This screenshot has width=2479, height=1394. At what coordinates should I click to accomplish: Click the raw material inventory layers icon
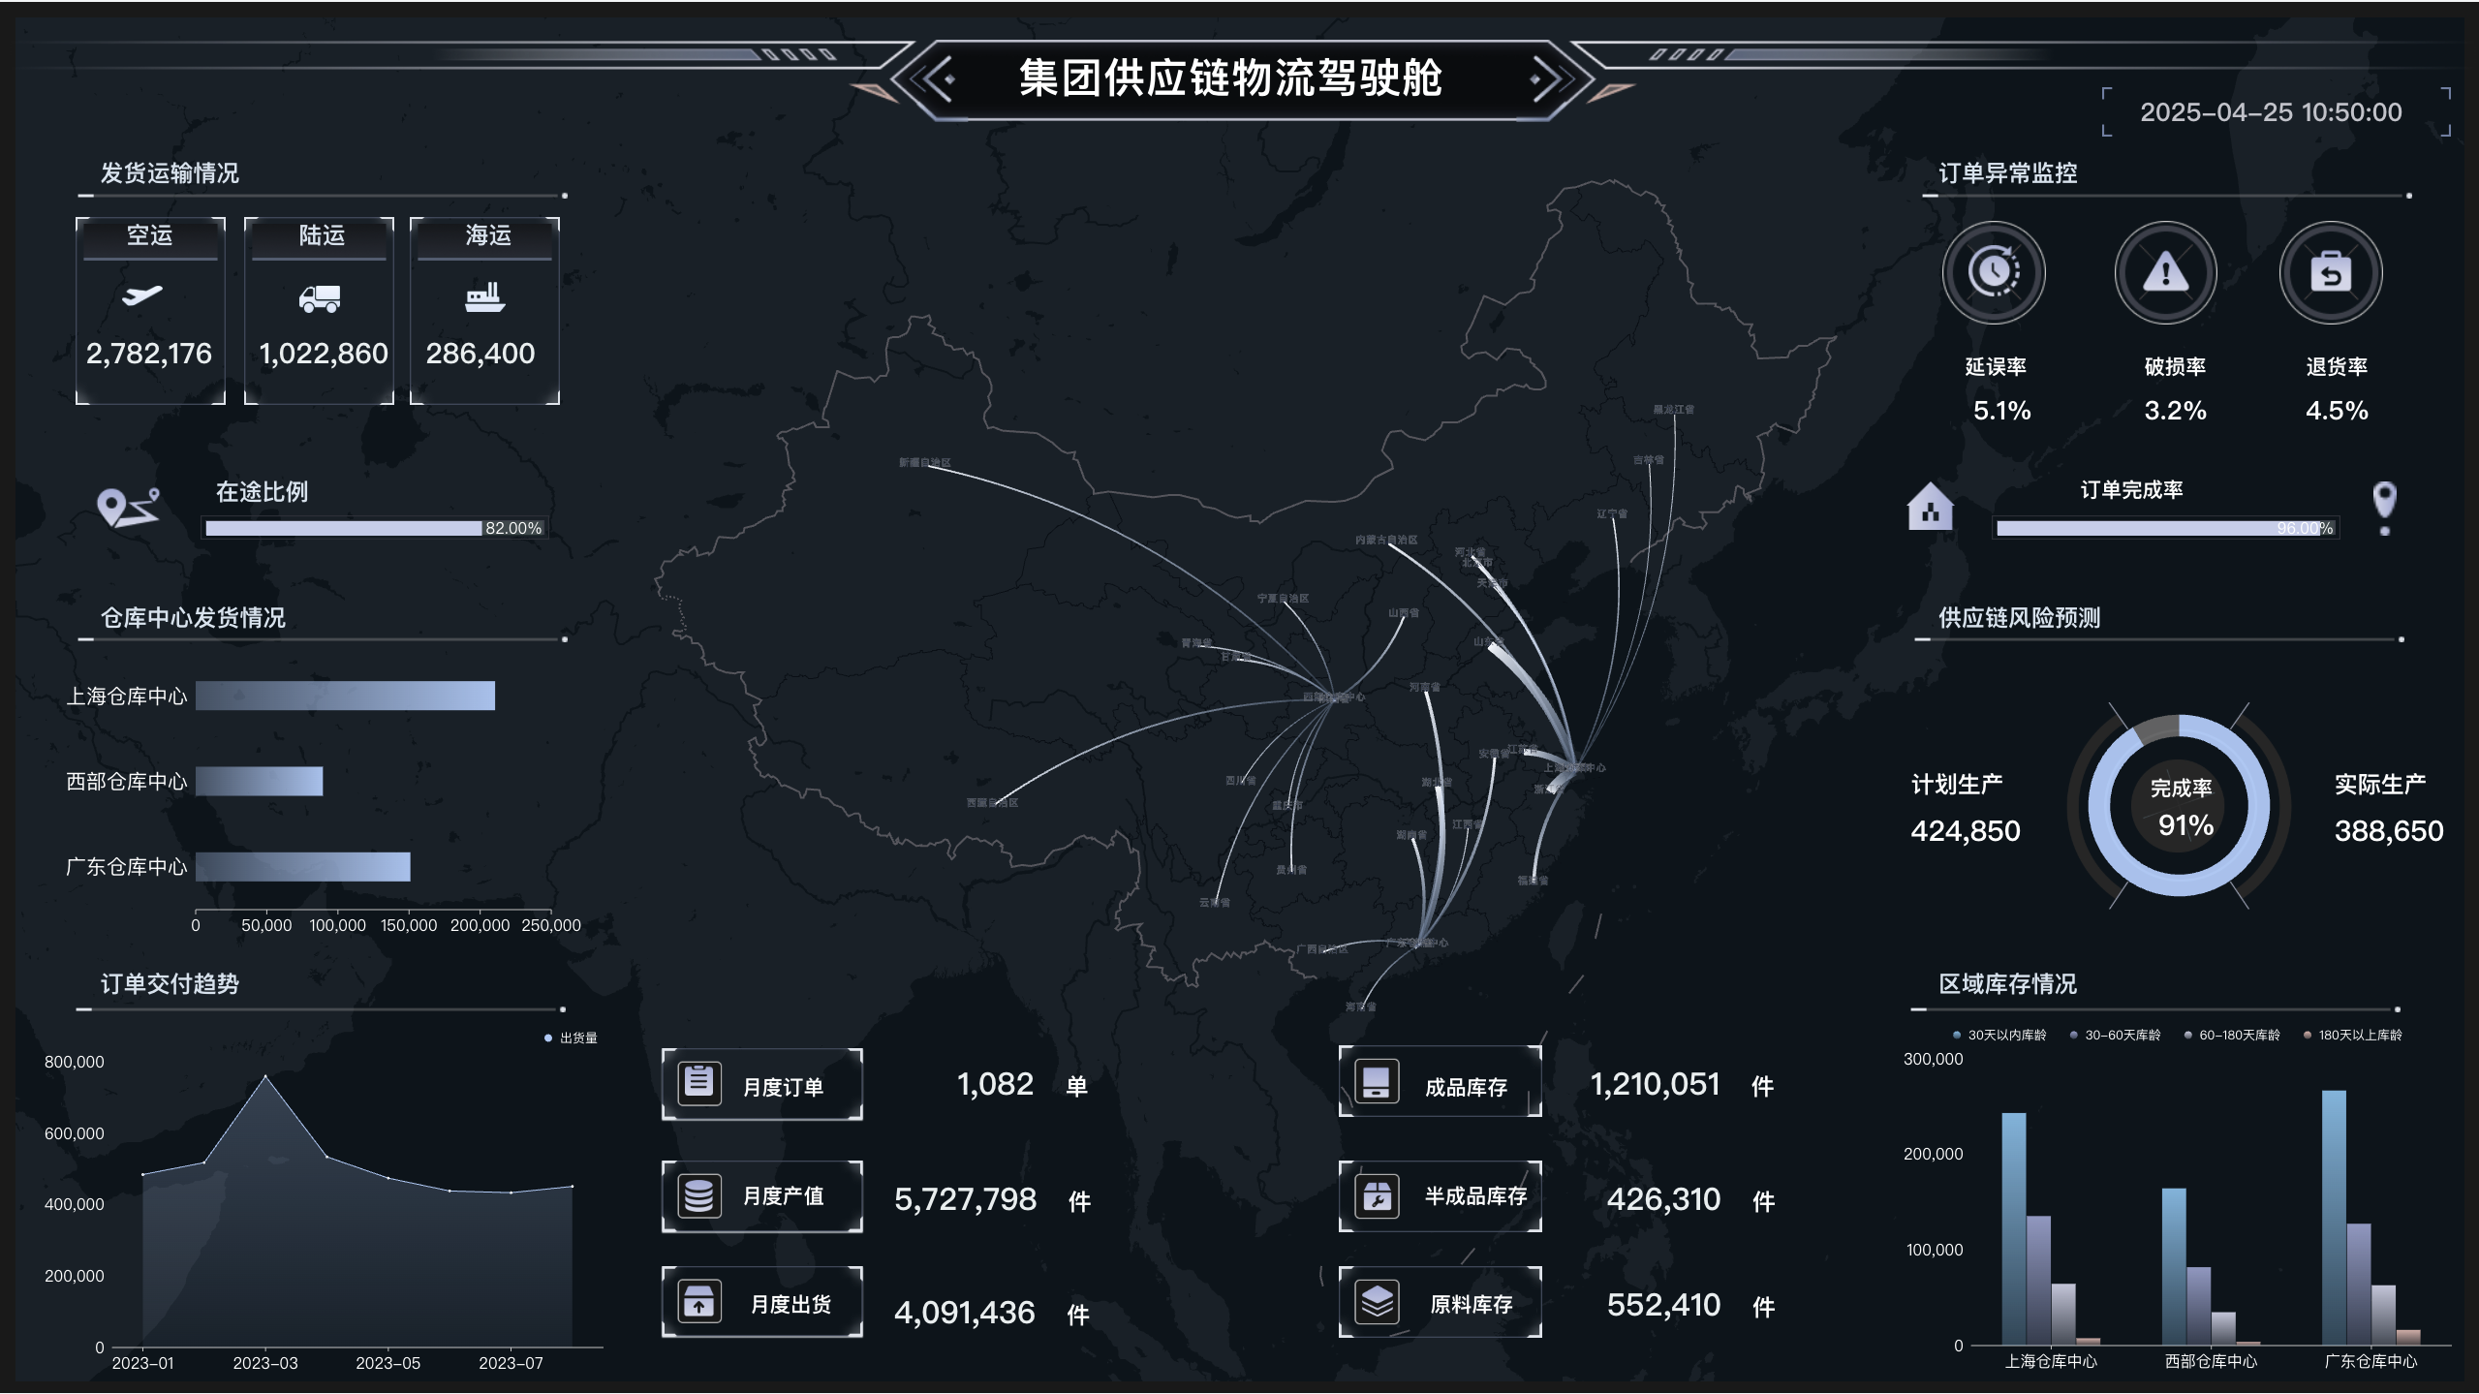1377,1301
